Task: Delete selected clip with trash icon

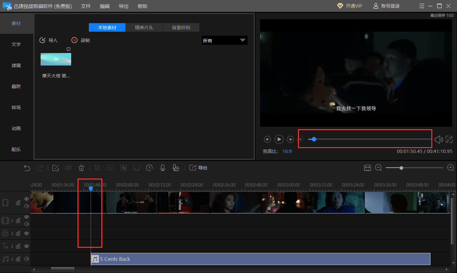Action: click(x=82, y=168)
